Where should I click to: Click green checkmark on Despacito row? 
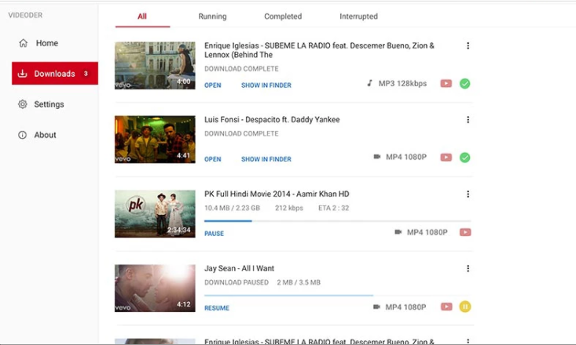coord(464,158)
